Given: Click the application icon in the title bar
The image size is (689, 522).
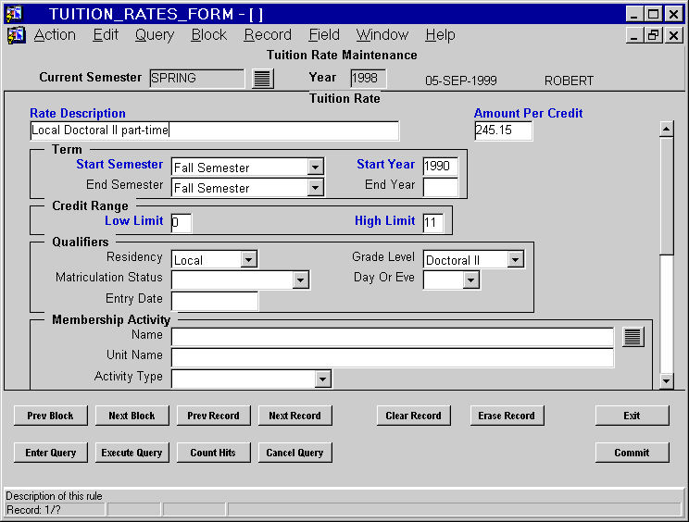Looking at the screenshot, I should pos(14,14).
